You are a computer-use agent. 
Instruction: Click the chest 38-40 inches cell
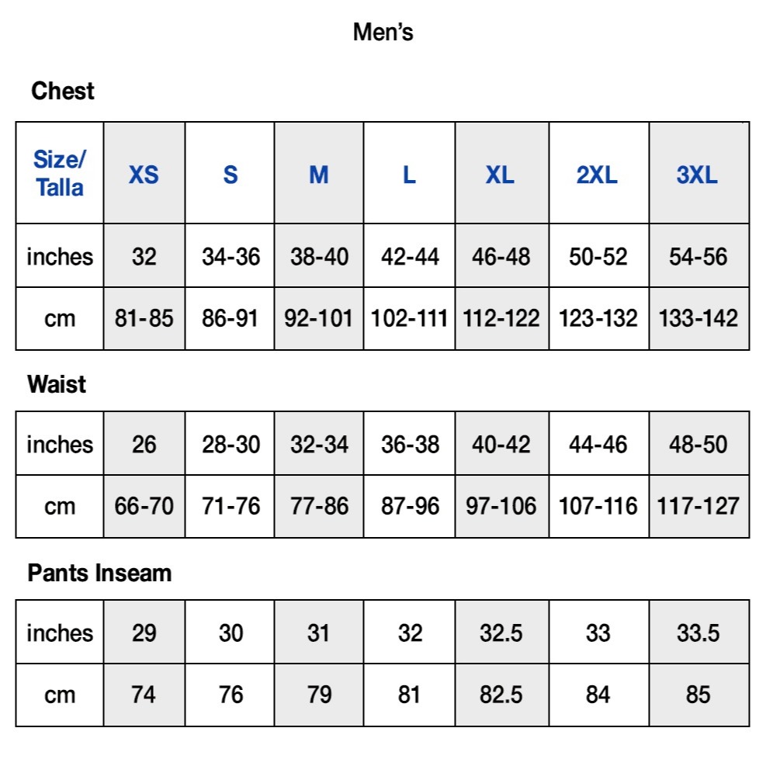coord(319,256)
